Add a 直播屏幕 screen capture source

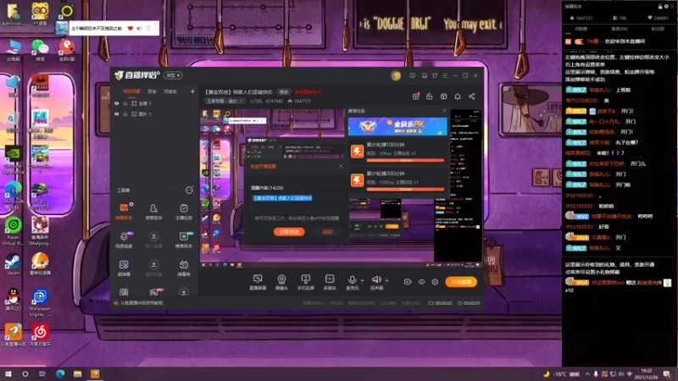point(258,282)
